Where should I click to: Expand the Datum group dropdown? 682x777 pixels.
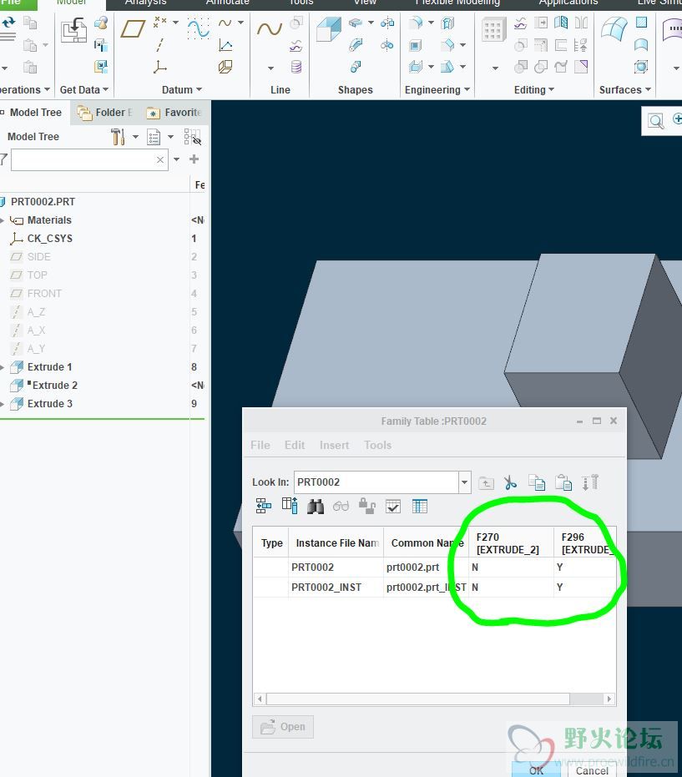(x=199, y=90)
